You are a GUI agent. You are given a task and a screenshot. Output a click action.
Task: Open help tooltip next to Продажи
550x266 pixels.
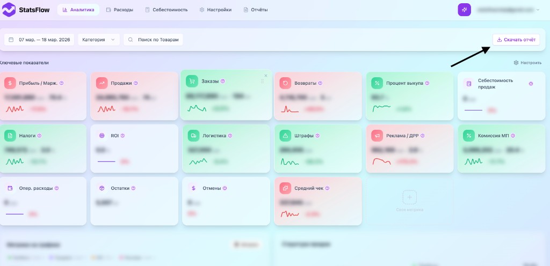coord(136,83)
